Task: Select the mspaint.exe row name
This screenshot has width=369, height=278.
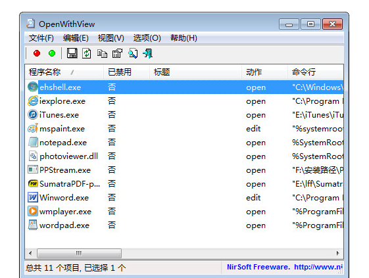Action: [62, 129]
